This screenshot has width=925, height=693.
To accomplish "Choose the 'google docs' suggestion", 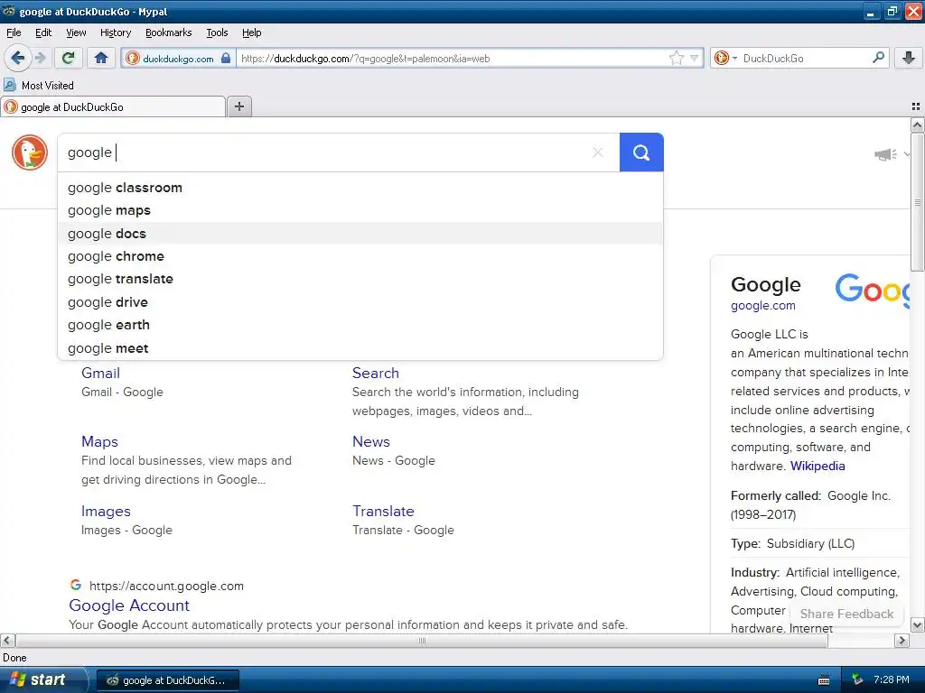I will (360, 234).
